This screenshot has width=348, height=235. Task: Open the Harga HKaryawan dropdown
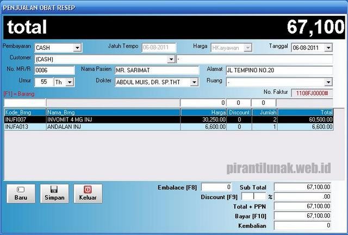tap(248, 48)
